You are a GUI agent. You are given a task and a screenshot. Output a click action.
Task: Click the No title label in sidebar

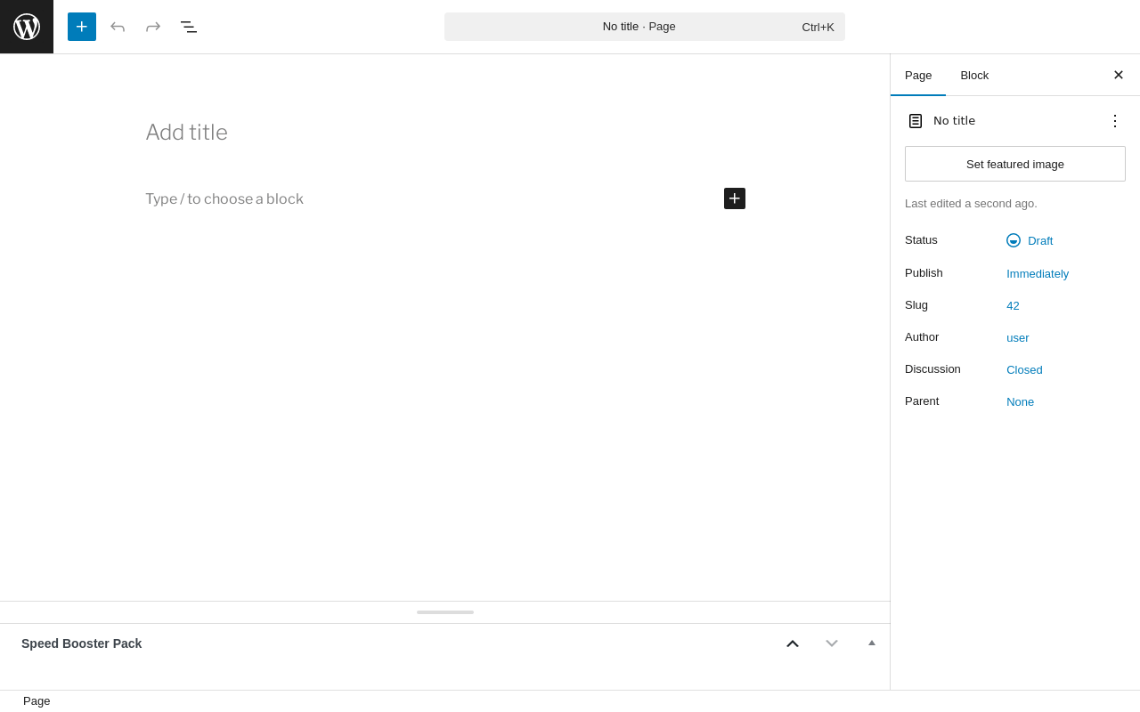954,121
